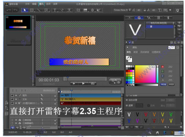Select the green G channel button

(163, 71)
